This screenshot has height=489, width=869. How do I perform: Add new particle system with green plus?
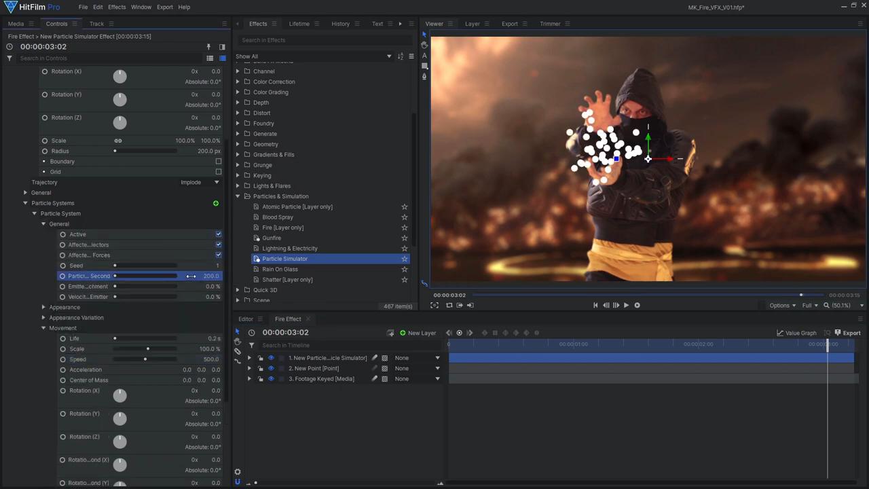(216, 203)
